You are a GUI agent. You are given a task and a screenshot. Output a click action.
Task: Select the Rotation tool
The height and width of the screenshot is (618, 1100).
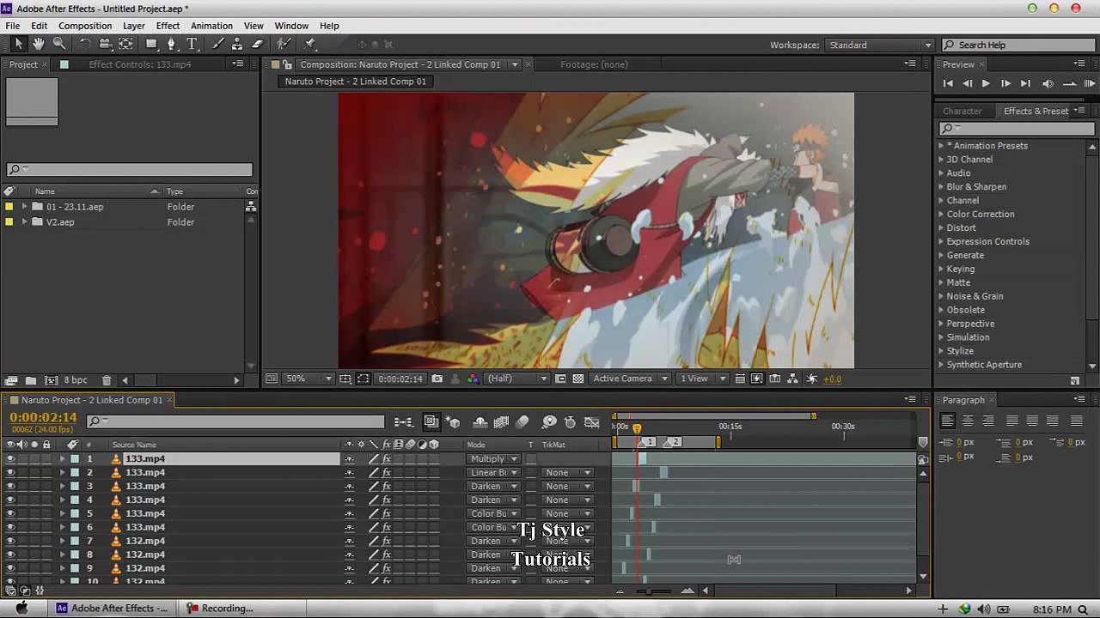(85, 44)
